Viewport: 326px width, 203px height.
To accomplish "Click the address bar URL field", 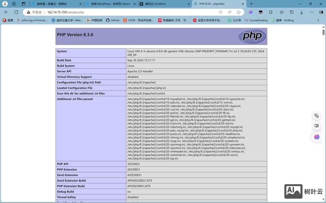I will 122,12.
